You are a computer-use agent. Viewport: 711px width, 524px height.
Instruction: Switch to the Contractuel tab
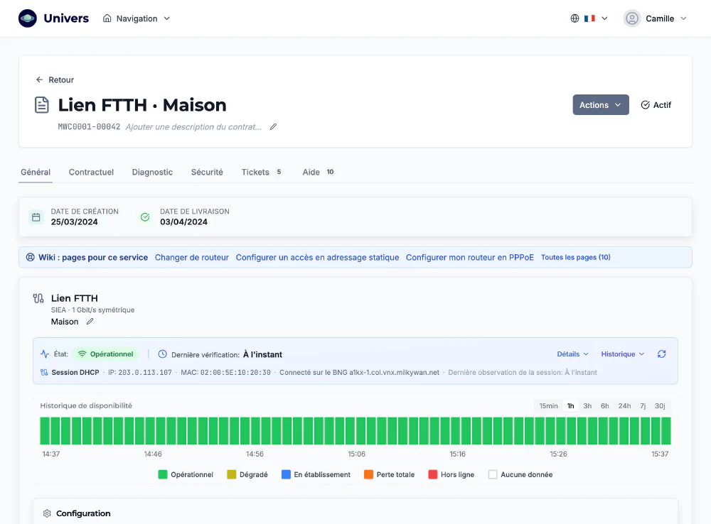click(91, 172)
